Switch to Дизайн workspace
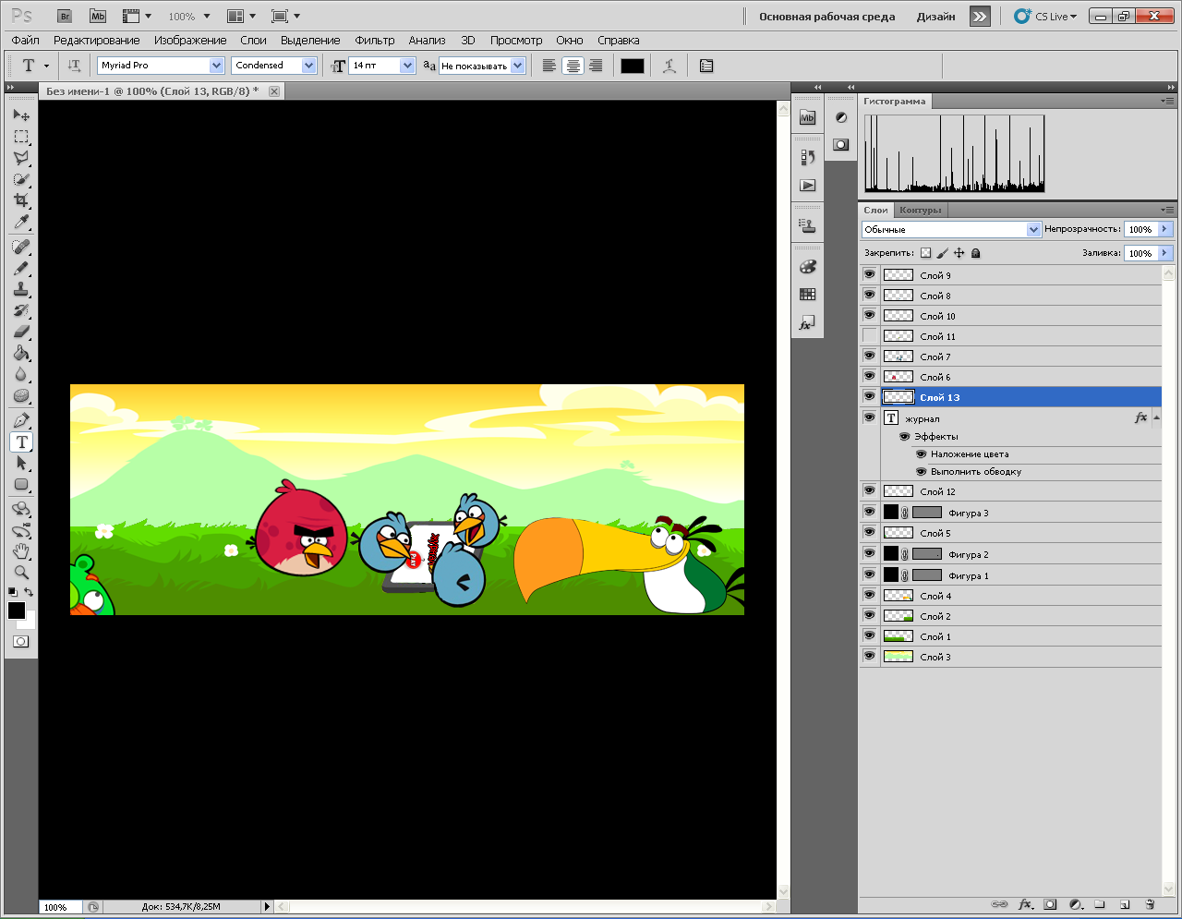 pyautogui.click(x=936, y=17)
